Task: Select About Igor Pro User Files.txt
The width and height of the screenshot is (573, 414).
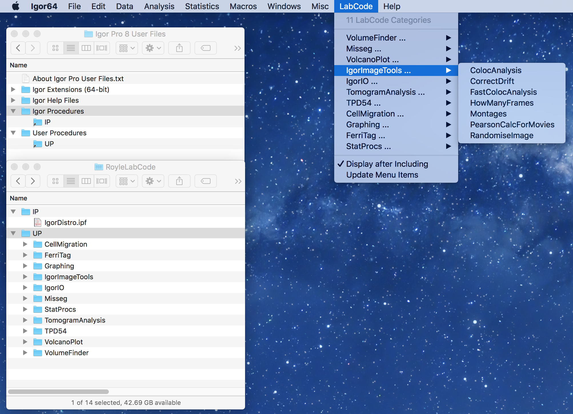Action: click(x=125, y=79)
